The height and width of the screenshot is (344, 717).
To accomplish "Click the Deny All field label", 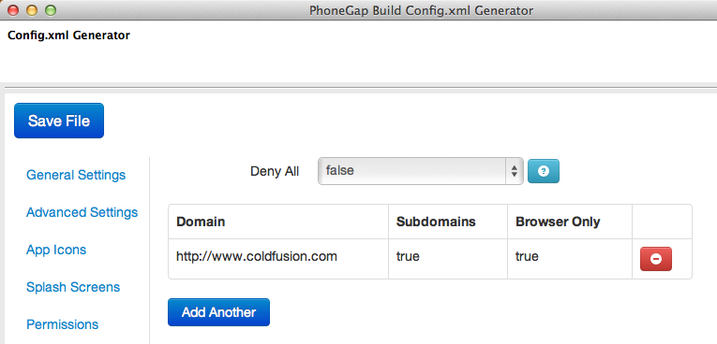I will [x=275, y=171].
